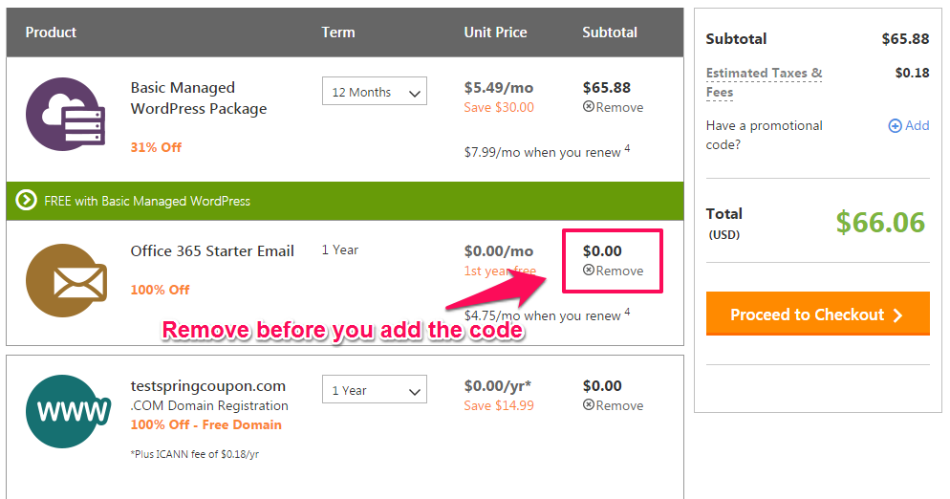This screenshot has width=950, height=499.
Task: Remove the Office 365 Starter Email item
Action: click(614, 271)
